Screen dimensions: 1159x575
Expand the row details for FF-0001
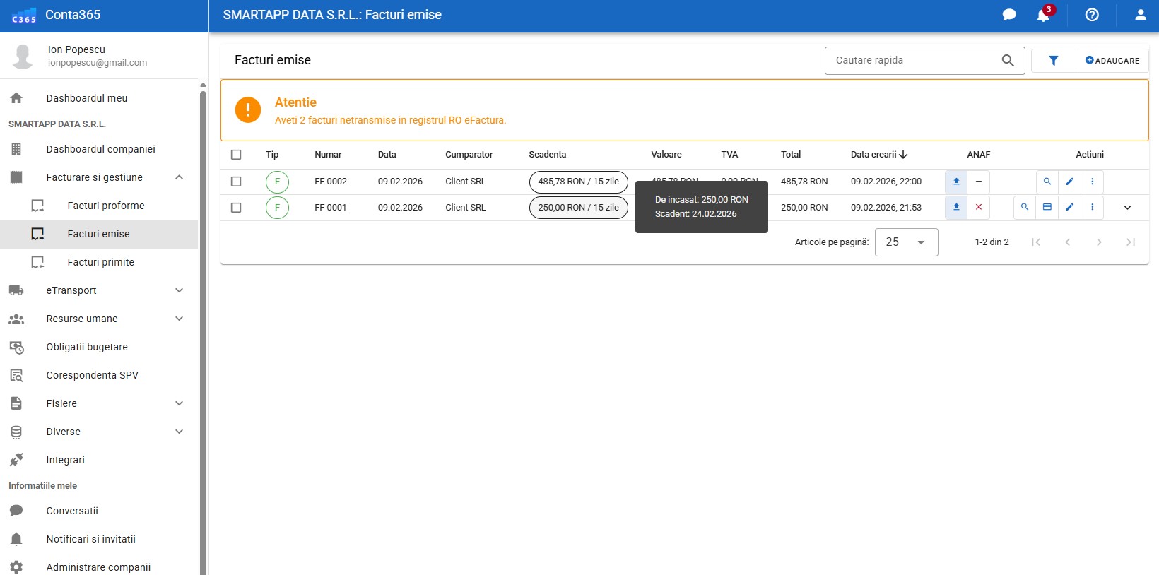[x=1127, y=208]
